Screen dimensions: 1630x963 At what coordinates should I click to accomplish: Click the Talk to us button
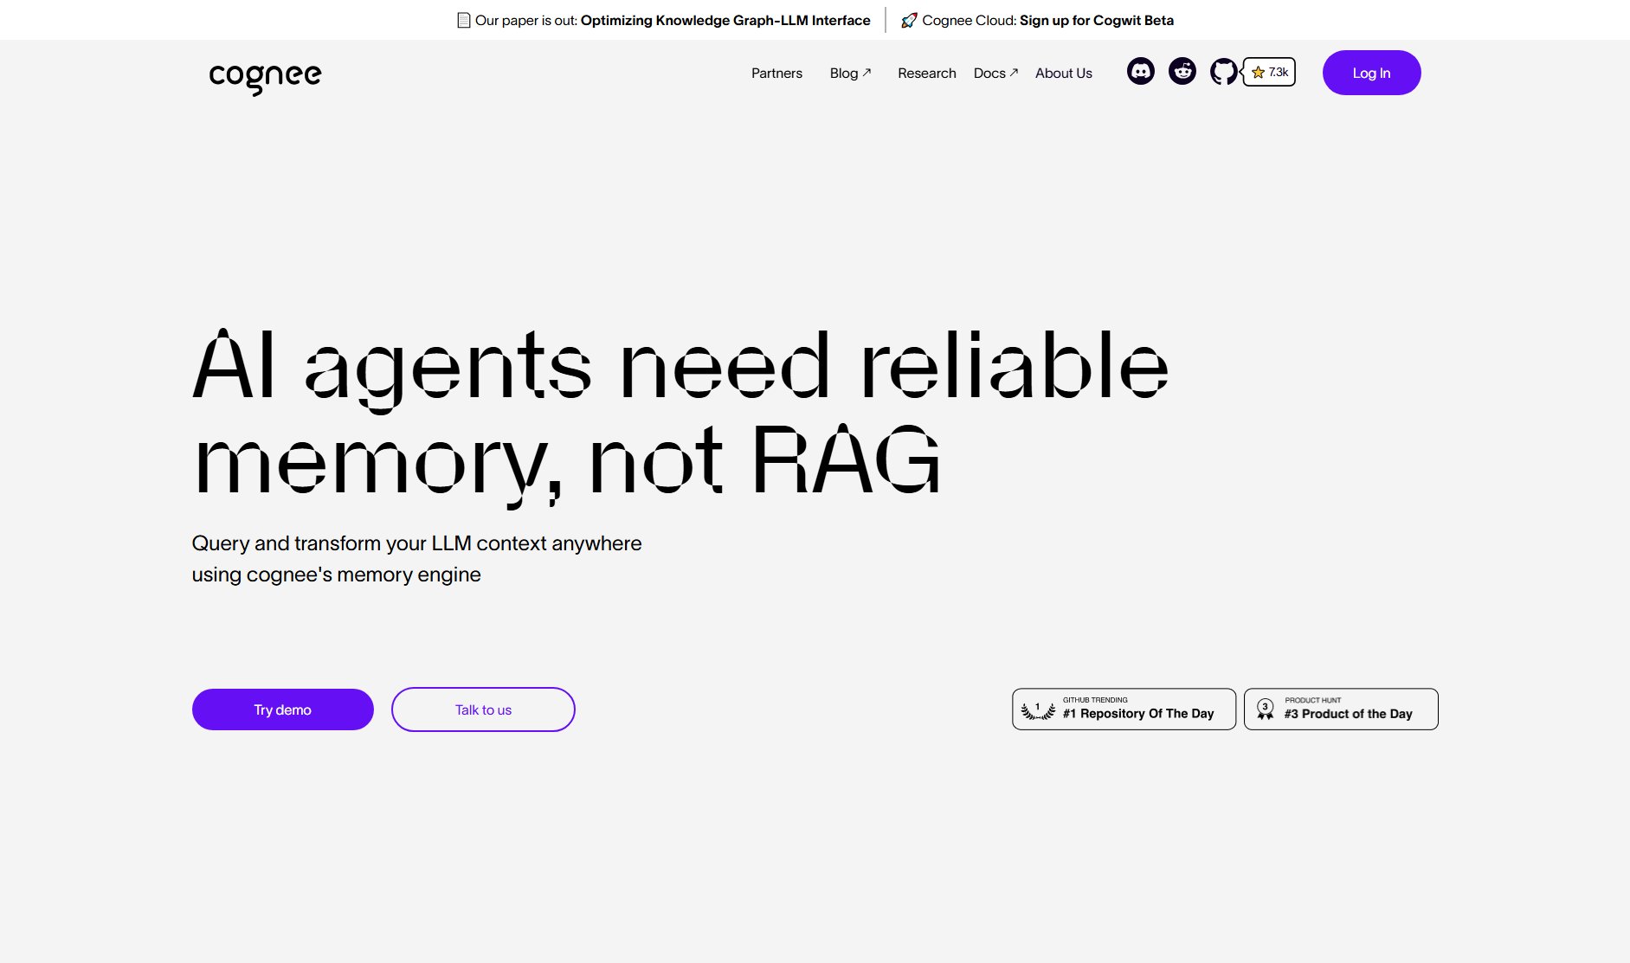pos(483,709)
